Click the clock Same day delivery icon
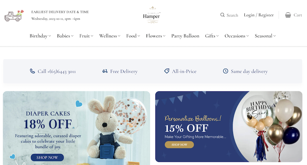307x165 pixels. coord(226,71)
